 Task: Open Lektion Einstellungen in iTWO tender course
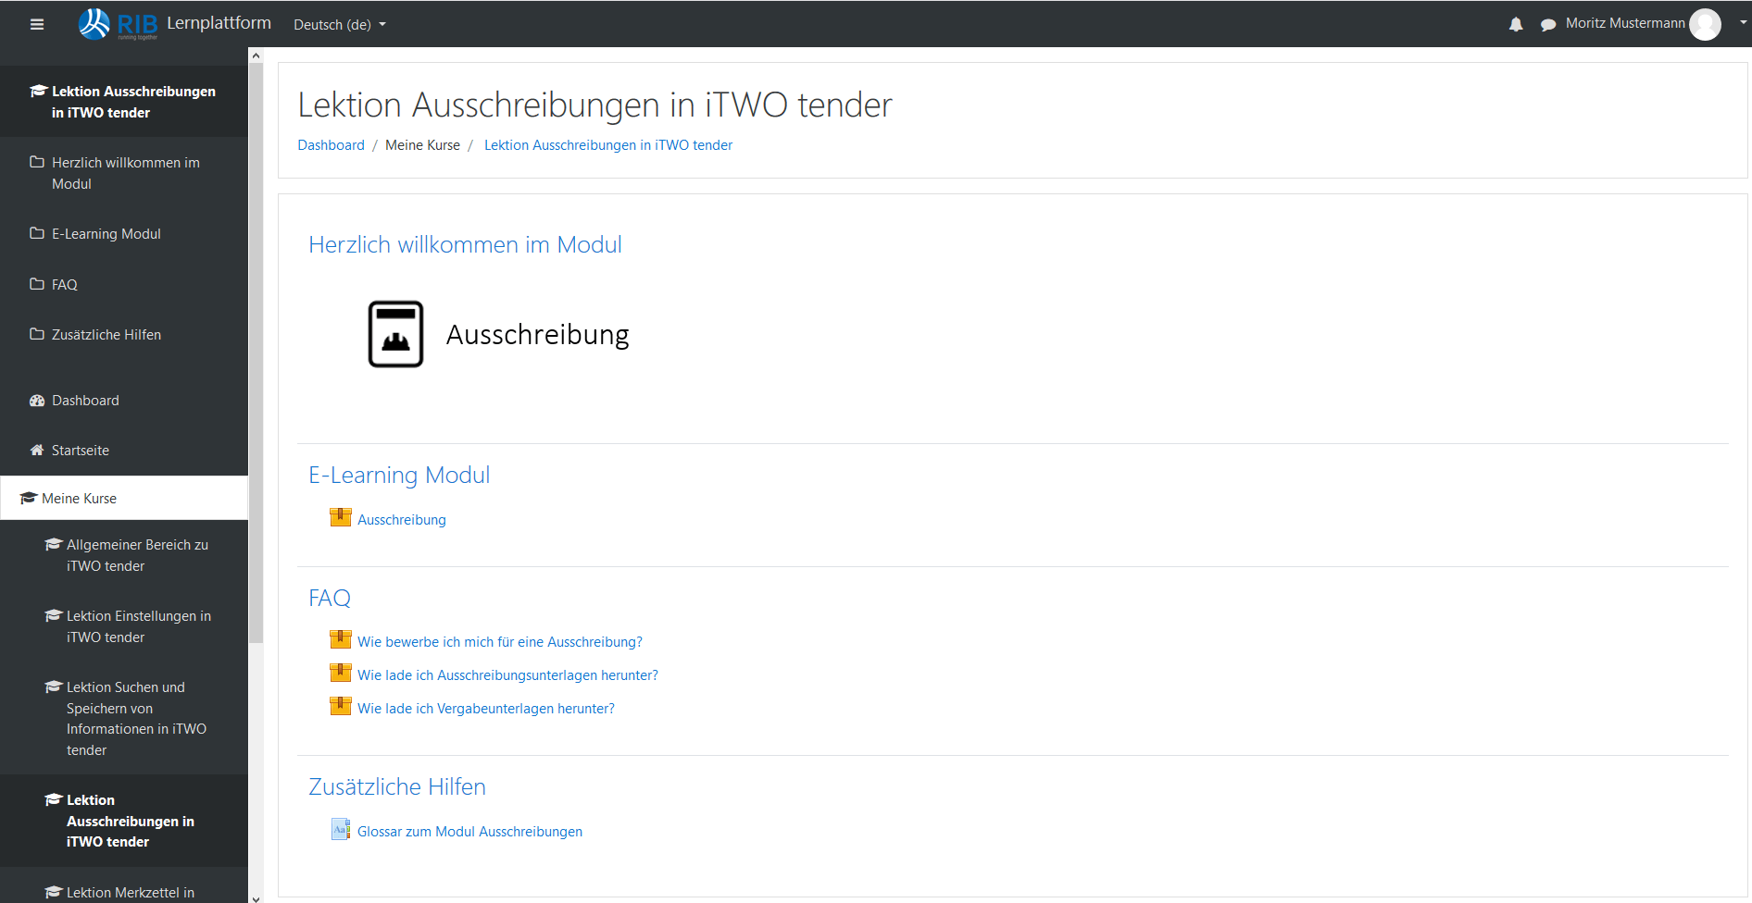pos(124,626)
